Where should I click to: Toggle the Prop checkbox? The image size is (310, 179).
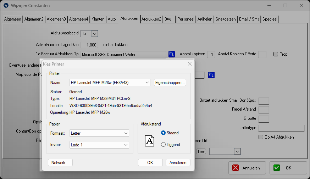tap(276, 54)
